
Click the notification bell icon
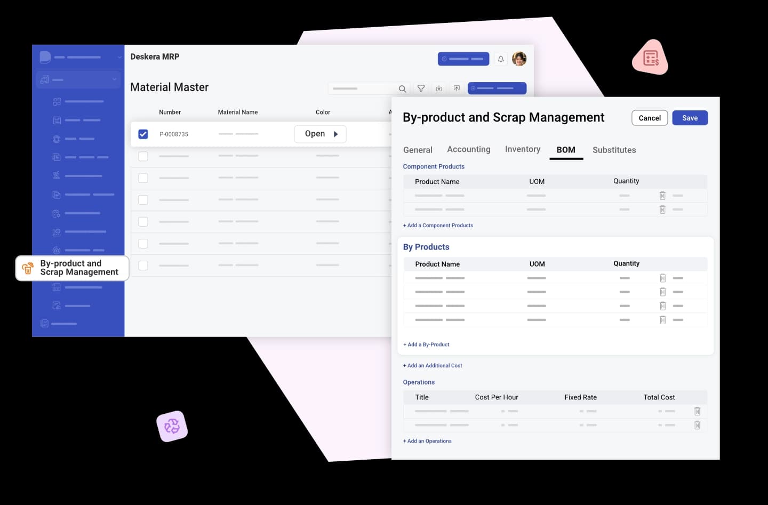point(500,59)
